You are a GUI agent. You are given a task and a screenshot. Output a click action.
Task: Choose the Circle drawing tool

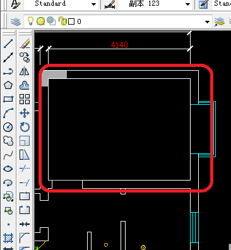coord(8,127)
